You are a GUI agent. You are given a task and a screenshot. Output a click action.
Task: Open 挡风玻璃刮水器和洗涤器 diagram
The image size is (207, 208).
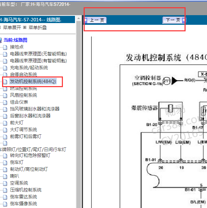point(35,109)
